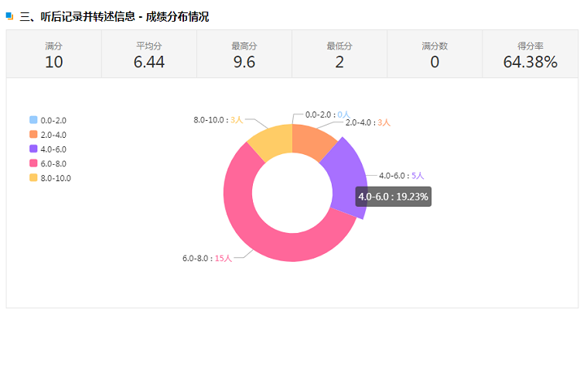Viewport: 580px width, 374px height.
Task: Toggle the 4.0-6.0 purple legend swatch
Action: coord(33,149)
